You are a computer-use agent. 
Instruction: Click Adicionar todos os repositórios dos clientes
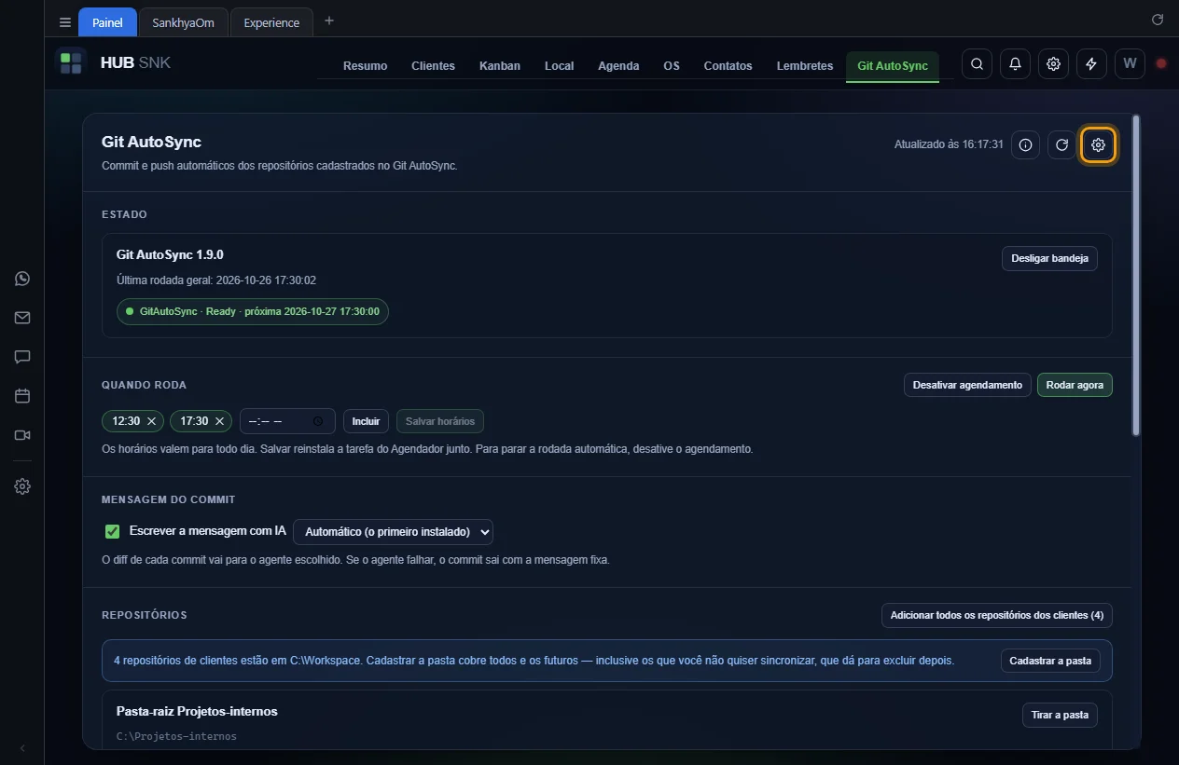pos(997,615)
